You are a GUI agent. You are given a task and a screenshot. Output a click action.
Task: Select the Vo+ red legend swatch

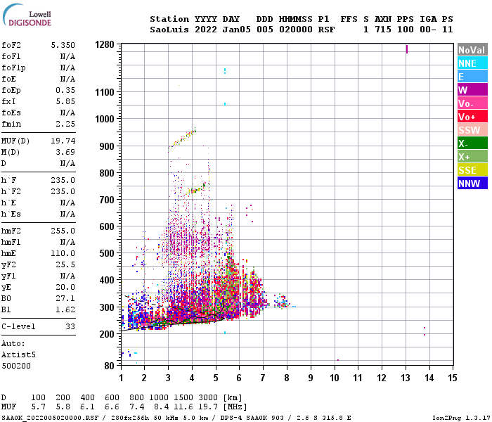coord(472,117)
